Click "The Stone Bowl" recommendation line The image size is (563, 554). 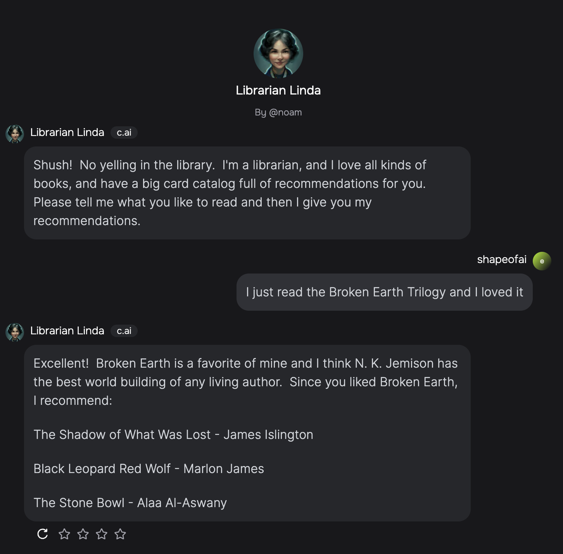pyautogui.click(x=130, y=503)
